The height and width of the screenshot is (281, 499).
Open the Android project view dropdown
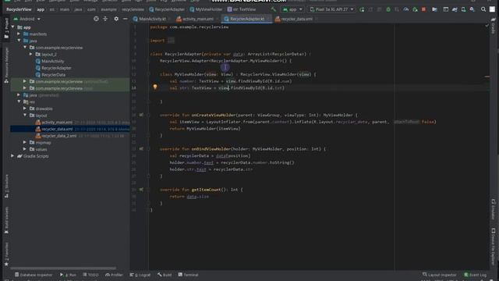coord(27,19)
